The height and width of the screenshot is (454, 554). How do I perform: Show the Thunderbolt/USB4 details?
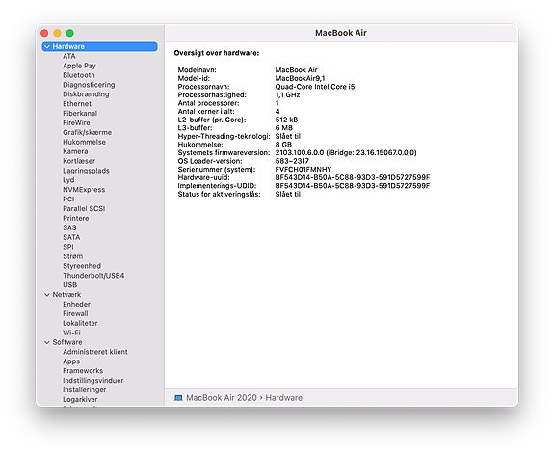pyautogui.click(x=93, y=276)
